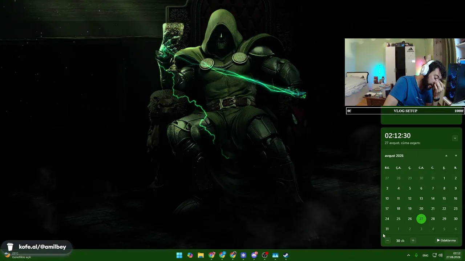
Task: Select 17 in the calendar
Action: click(387, 208)
